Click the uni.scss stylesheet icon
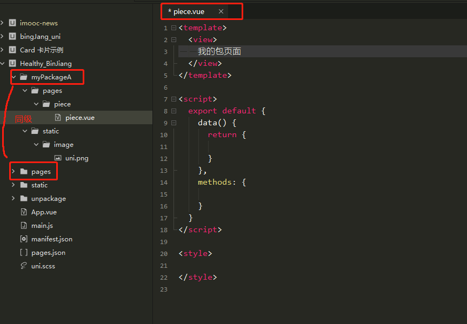 (24, 266)
